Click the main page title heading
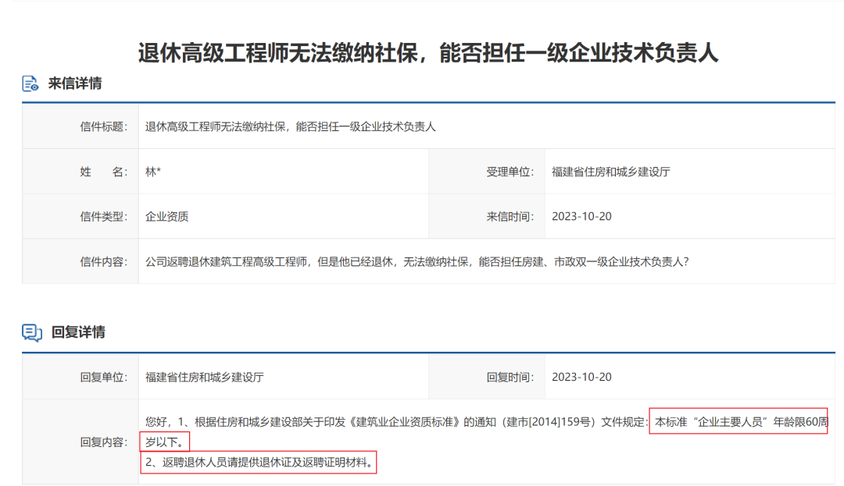 click(x=428, y=52)
